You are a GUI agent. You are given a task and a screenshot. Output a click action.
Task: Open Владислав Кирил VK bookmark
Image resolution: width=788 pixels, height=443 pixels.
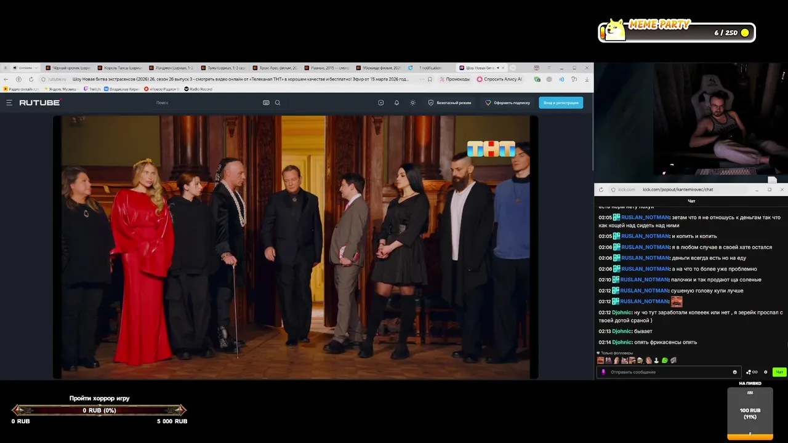tap(123, 89)
